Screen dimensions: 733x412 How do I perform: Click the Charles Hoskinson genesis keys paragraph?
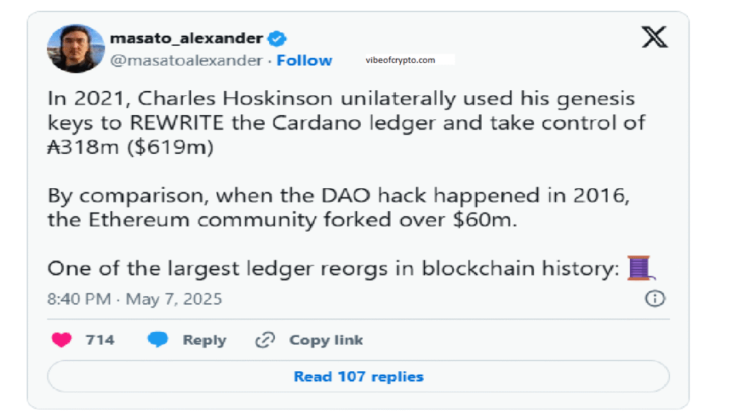[346, 122]
